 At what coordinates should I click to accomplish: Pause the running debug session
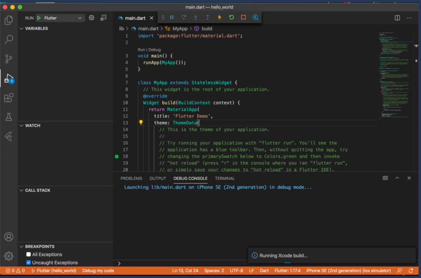(x=172, y=17)
